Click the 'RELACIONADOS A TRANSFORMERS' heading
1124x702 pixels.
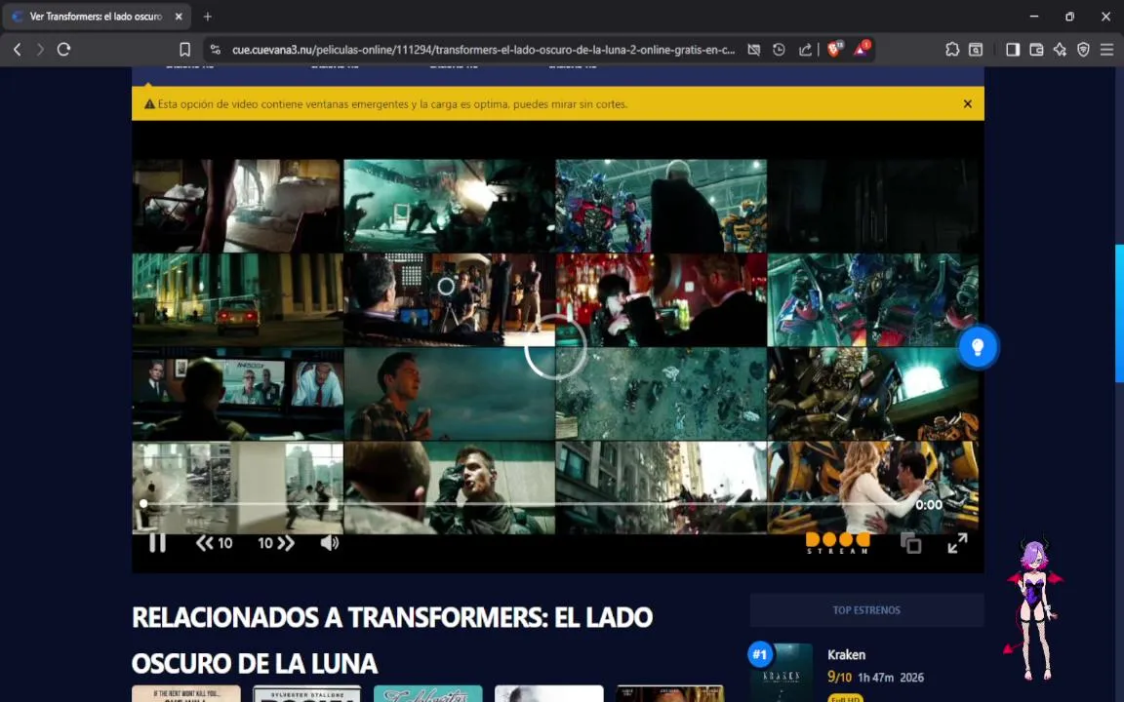tap(392, 641)
